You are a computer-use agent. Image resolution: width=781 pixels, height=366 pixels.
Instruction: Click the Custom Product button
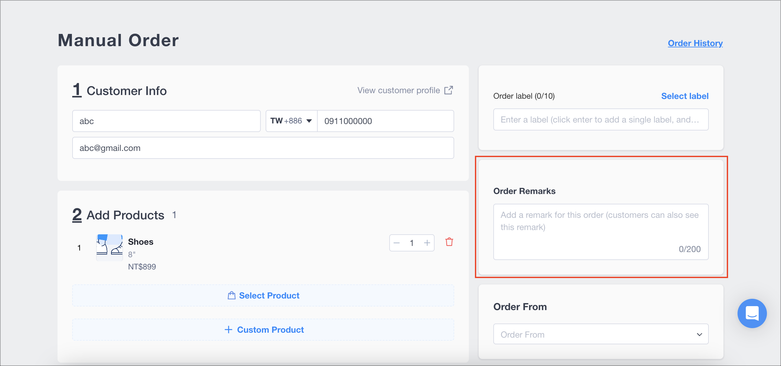pyautogui.click(x=263, y=330)
